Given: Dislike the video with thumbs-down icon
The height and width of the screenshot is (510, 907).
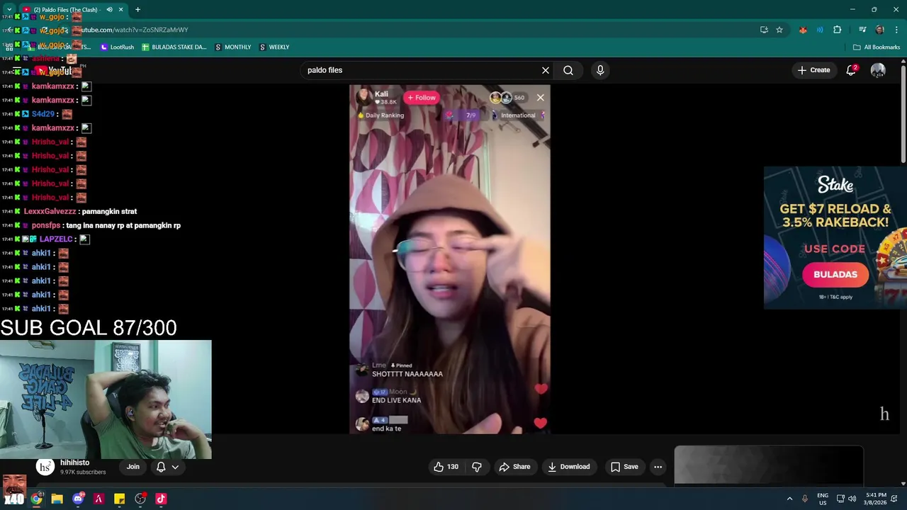Looking at the screenshot, I should [x=477, y=467].
